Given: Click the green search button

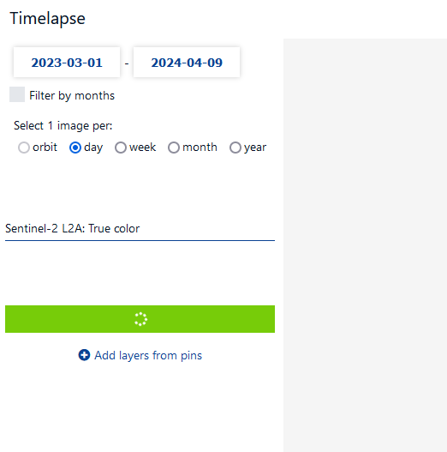Looking at the screenshot, I should [140, 319].
